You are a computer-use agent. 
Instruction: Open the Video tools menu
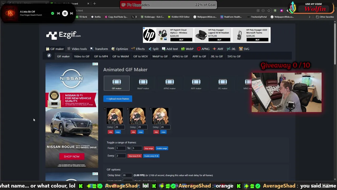tap(77, 49)
